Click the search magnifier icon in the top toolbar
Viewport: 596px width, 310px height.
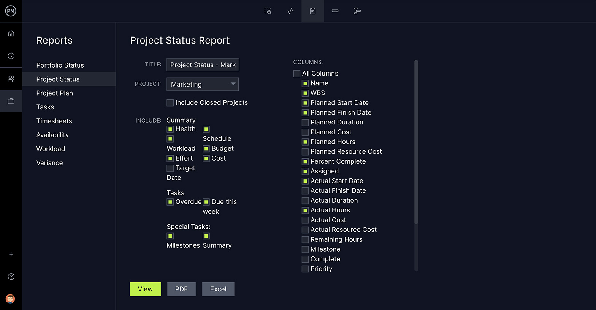click(268, 11)
